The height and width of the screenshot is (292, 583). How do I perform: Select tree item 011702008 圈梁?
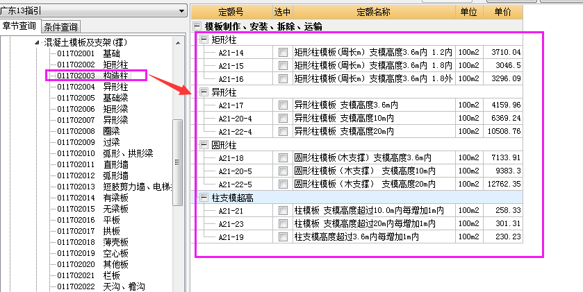[x=88, y=131]
